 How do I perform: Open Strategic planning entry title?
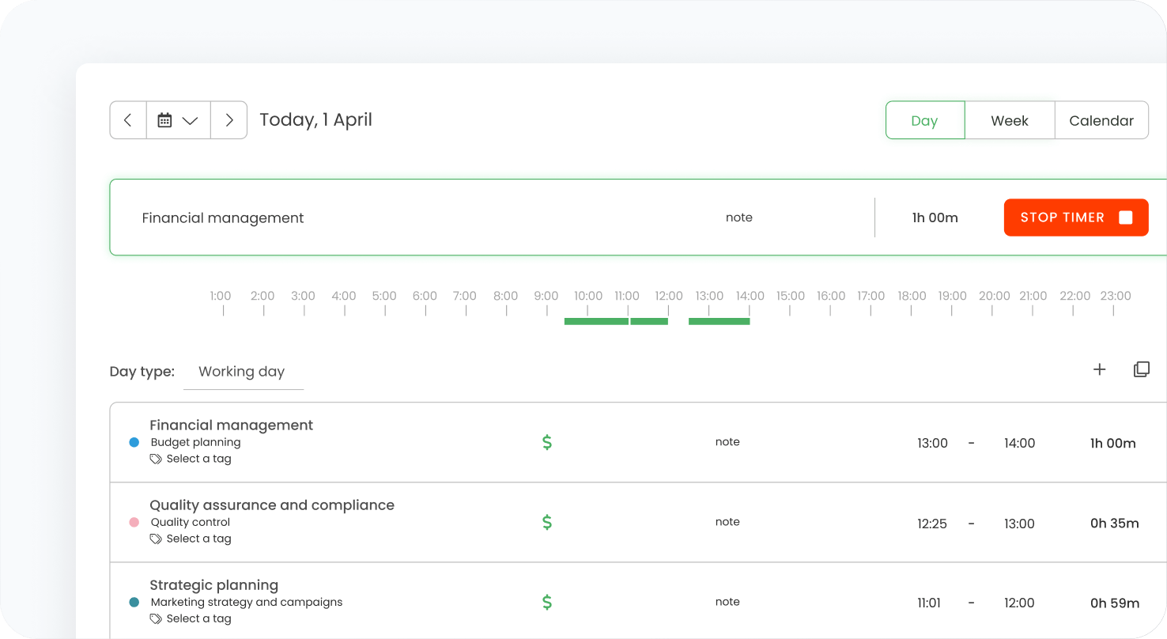tap(214, 585)
